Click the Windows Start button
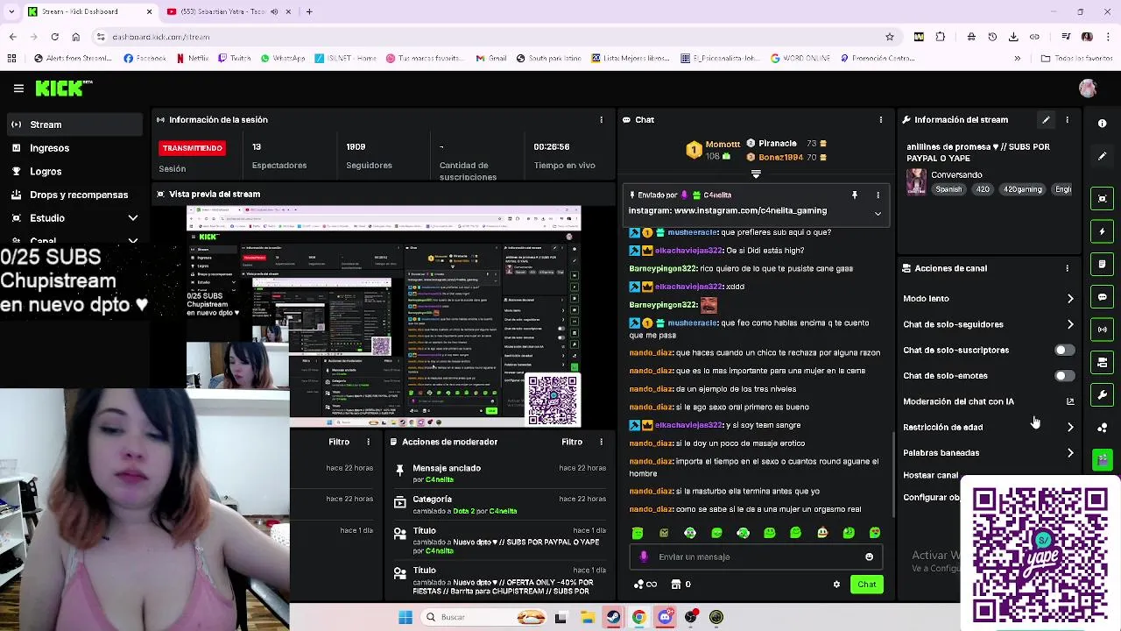 [405, 617]
